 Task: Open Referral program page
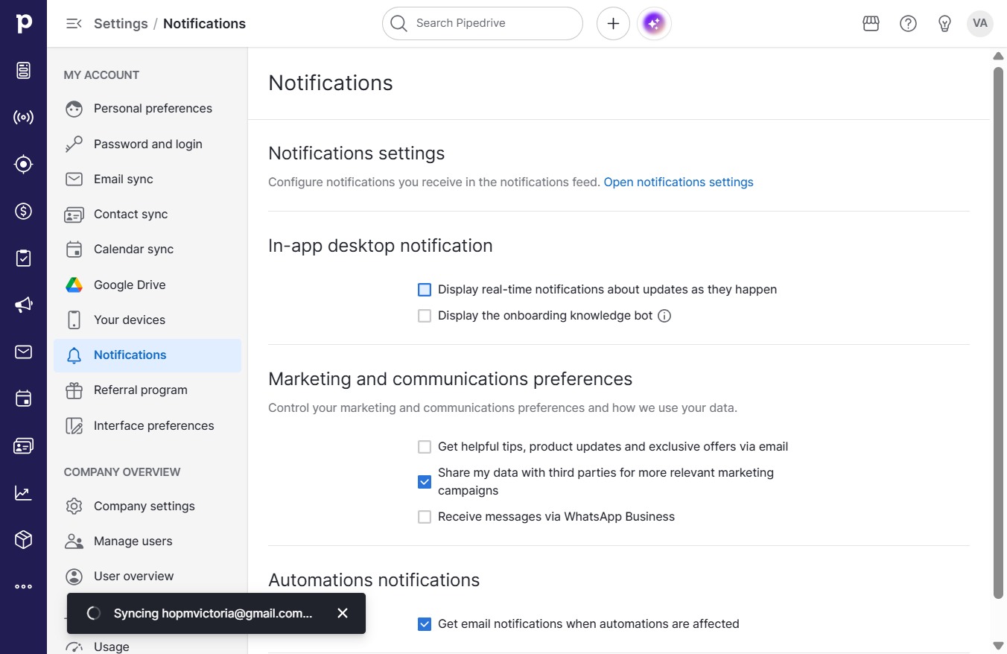coord(147,390)
